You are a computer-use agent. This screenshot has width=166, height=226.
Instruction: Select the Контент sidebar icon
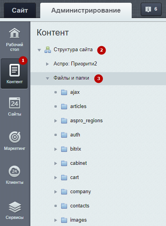(15, 70)
